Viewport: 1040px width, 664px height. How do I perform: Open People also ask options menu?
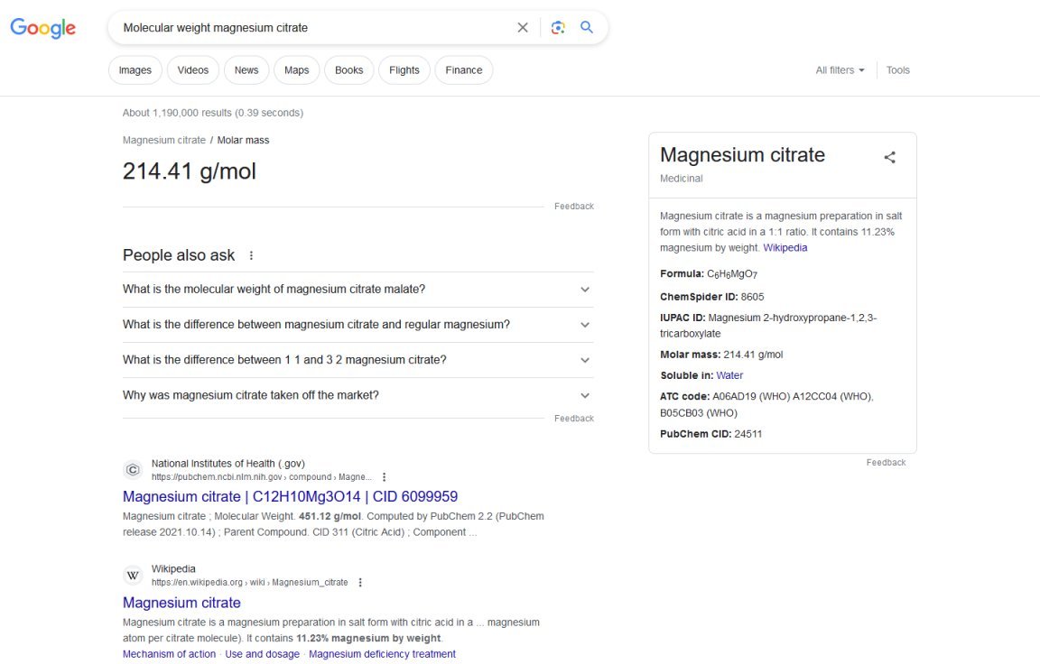click(251, 256)
